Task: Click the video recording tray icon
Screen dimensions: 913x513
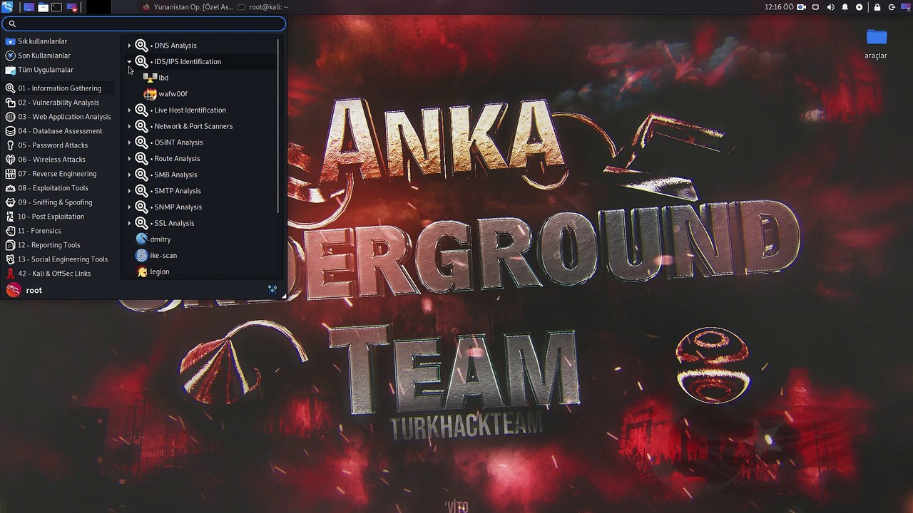Action: coord(802,7)
